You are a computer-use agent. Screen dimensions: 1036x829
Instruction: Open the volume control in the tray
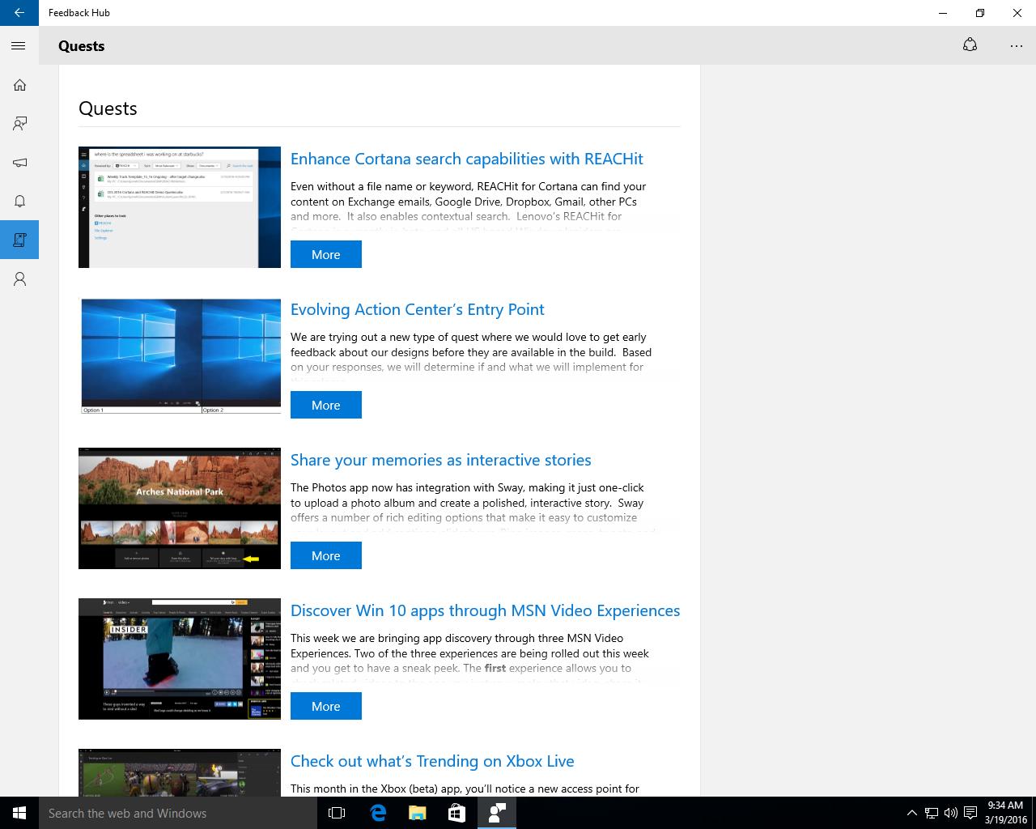point(950,813)
